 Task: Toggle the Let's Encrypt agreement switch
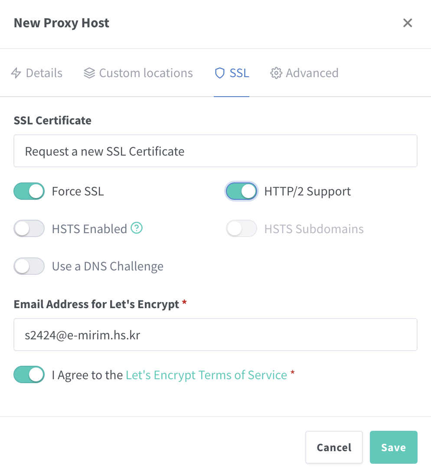(29, 374)
